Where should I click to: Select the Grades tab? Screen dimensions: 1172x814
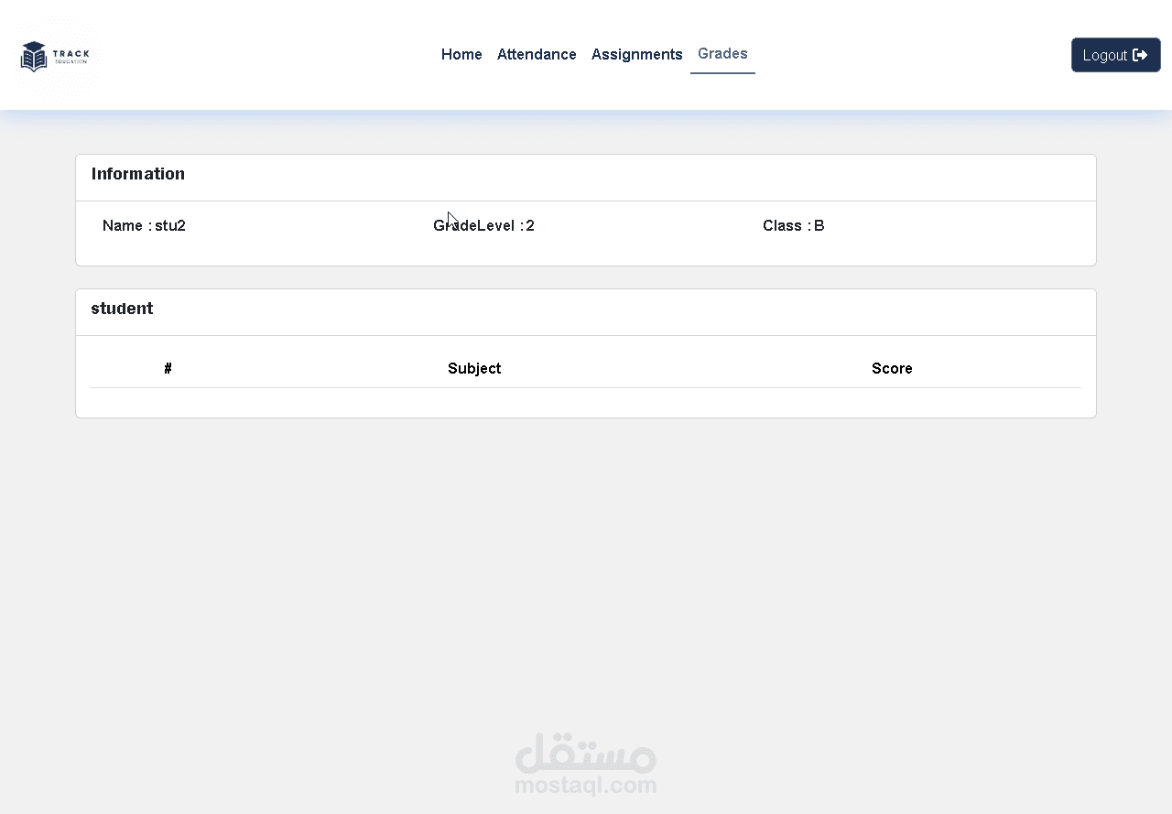coord(722,54)
